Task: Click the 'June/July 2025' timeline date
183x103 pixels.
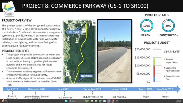Action: (x=165, y=89)
